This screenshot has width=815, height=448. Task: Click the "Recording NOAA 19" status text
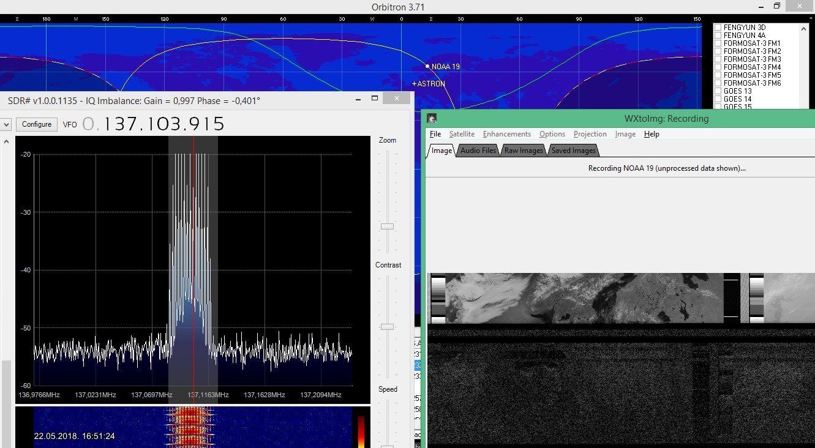point(667,168)
